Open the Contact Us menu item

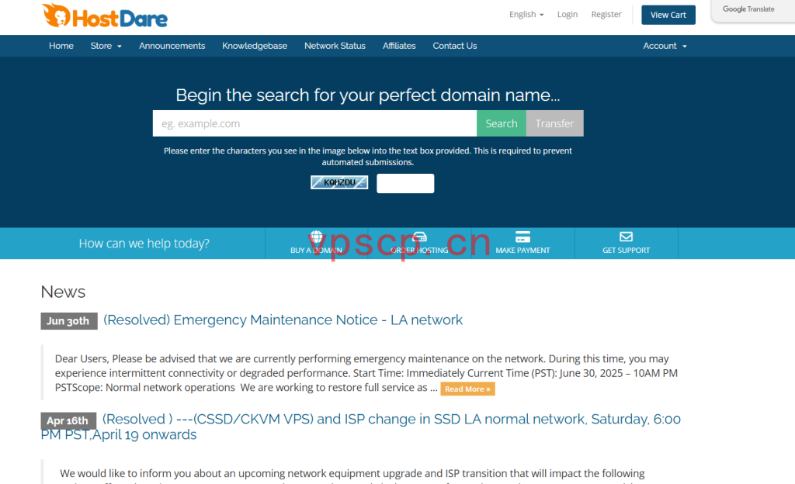(455, 46)
